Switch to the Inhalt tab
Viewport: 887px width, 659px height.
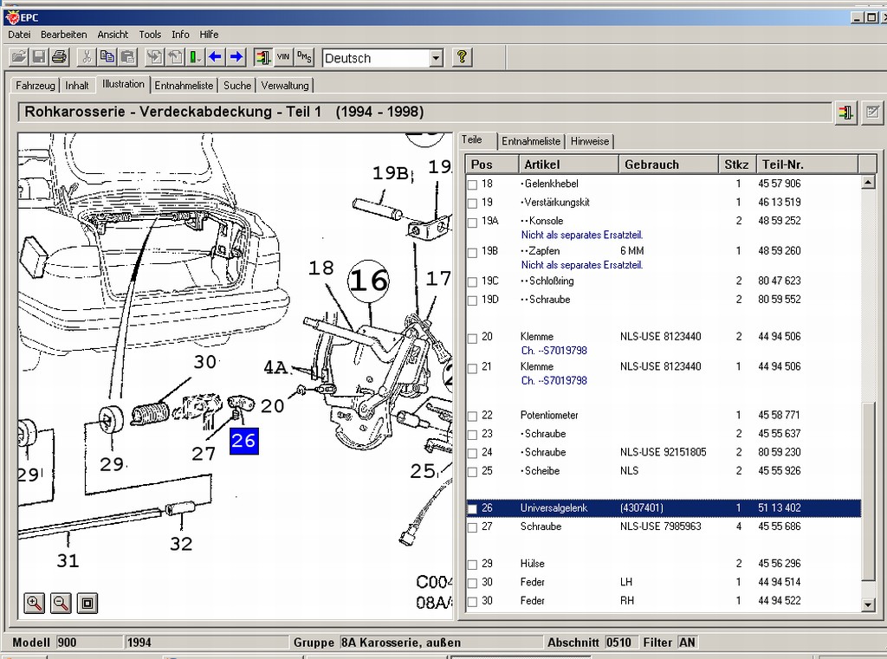pos(77,86)
